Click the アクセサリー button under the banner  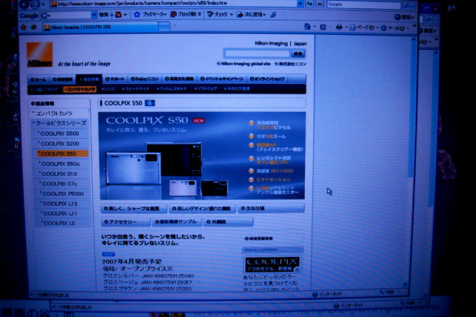[x=126, y=222]
